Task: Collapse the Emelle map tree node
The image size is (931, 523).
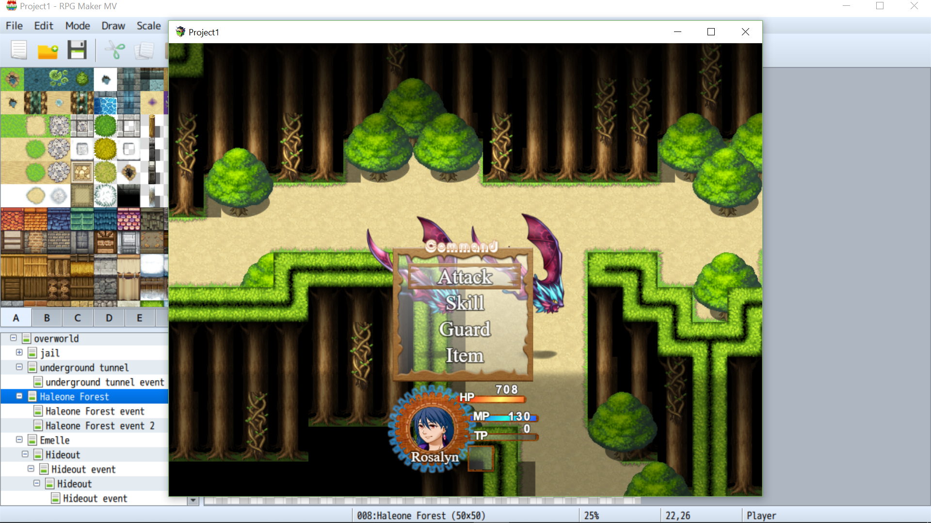Action: coord(19,440)
